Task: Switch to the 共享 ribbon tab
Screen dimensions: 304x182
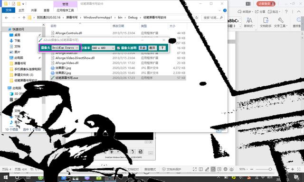Action: point(34,10)
